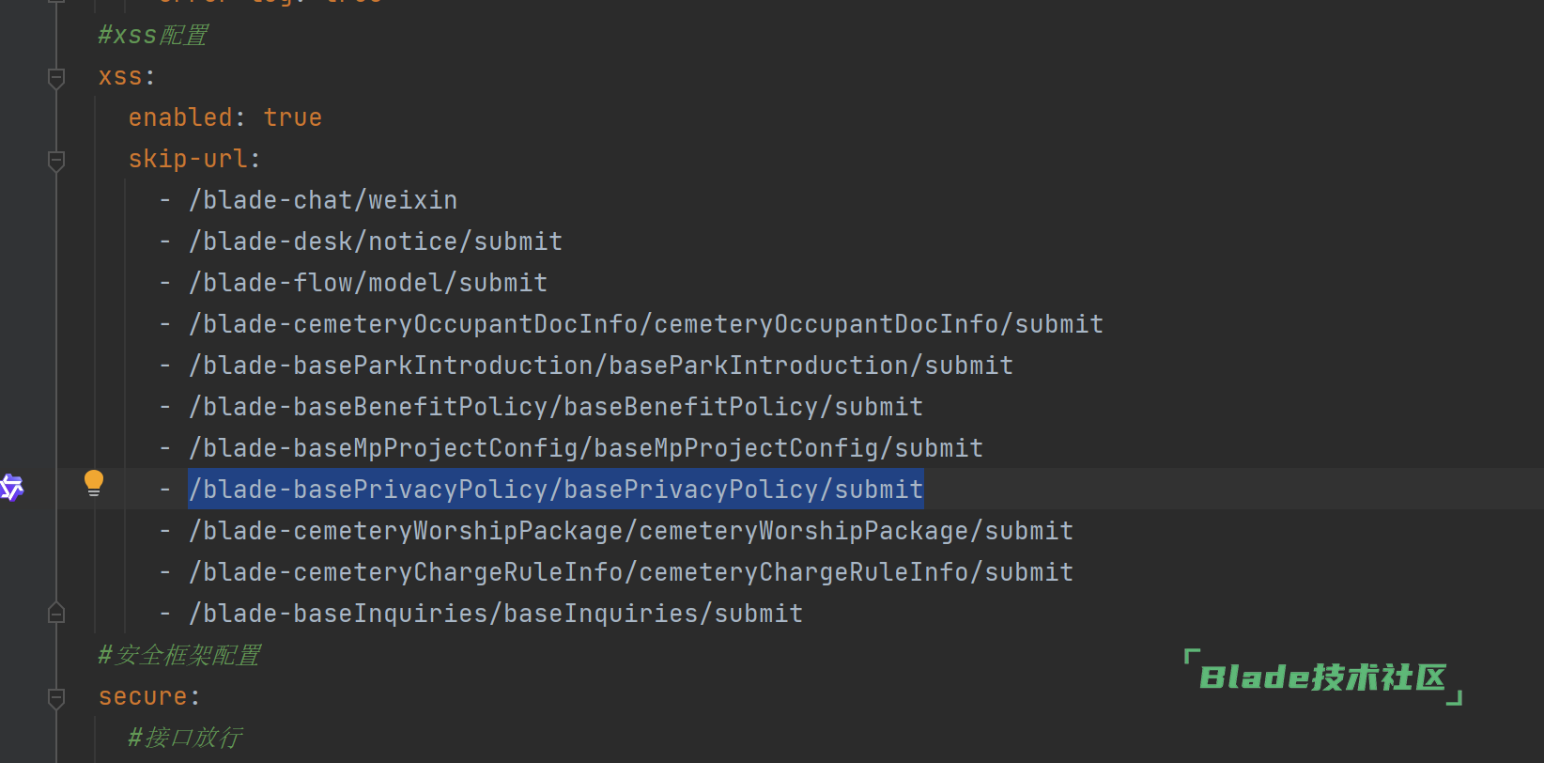Click the /blade-chat/weixin entry

click(323, 201)
